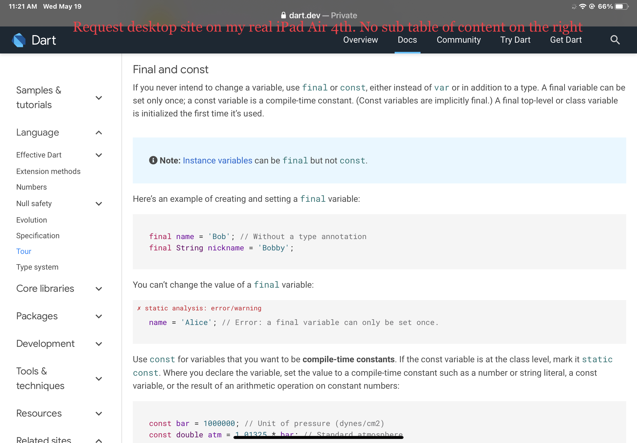Click the lock icon beside dart.dev
637x443 pixels.
283,15
